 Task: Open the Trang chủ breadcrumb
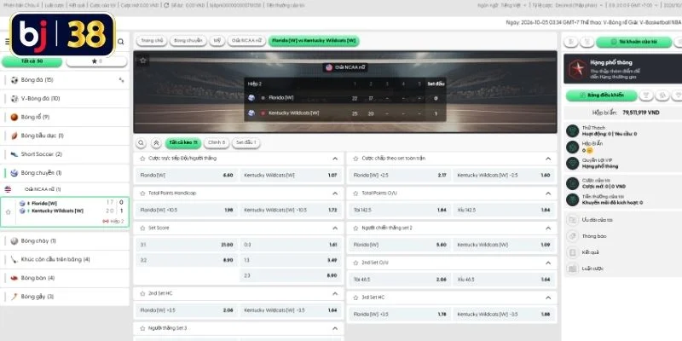[x=152, y=41]
